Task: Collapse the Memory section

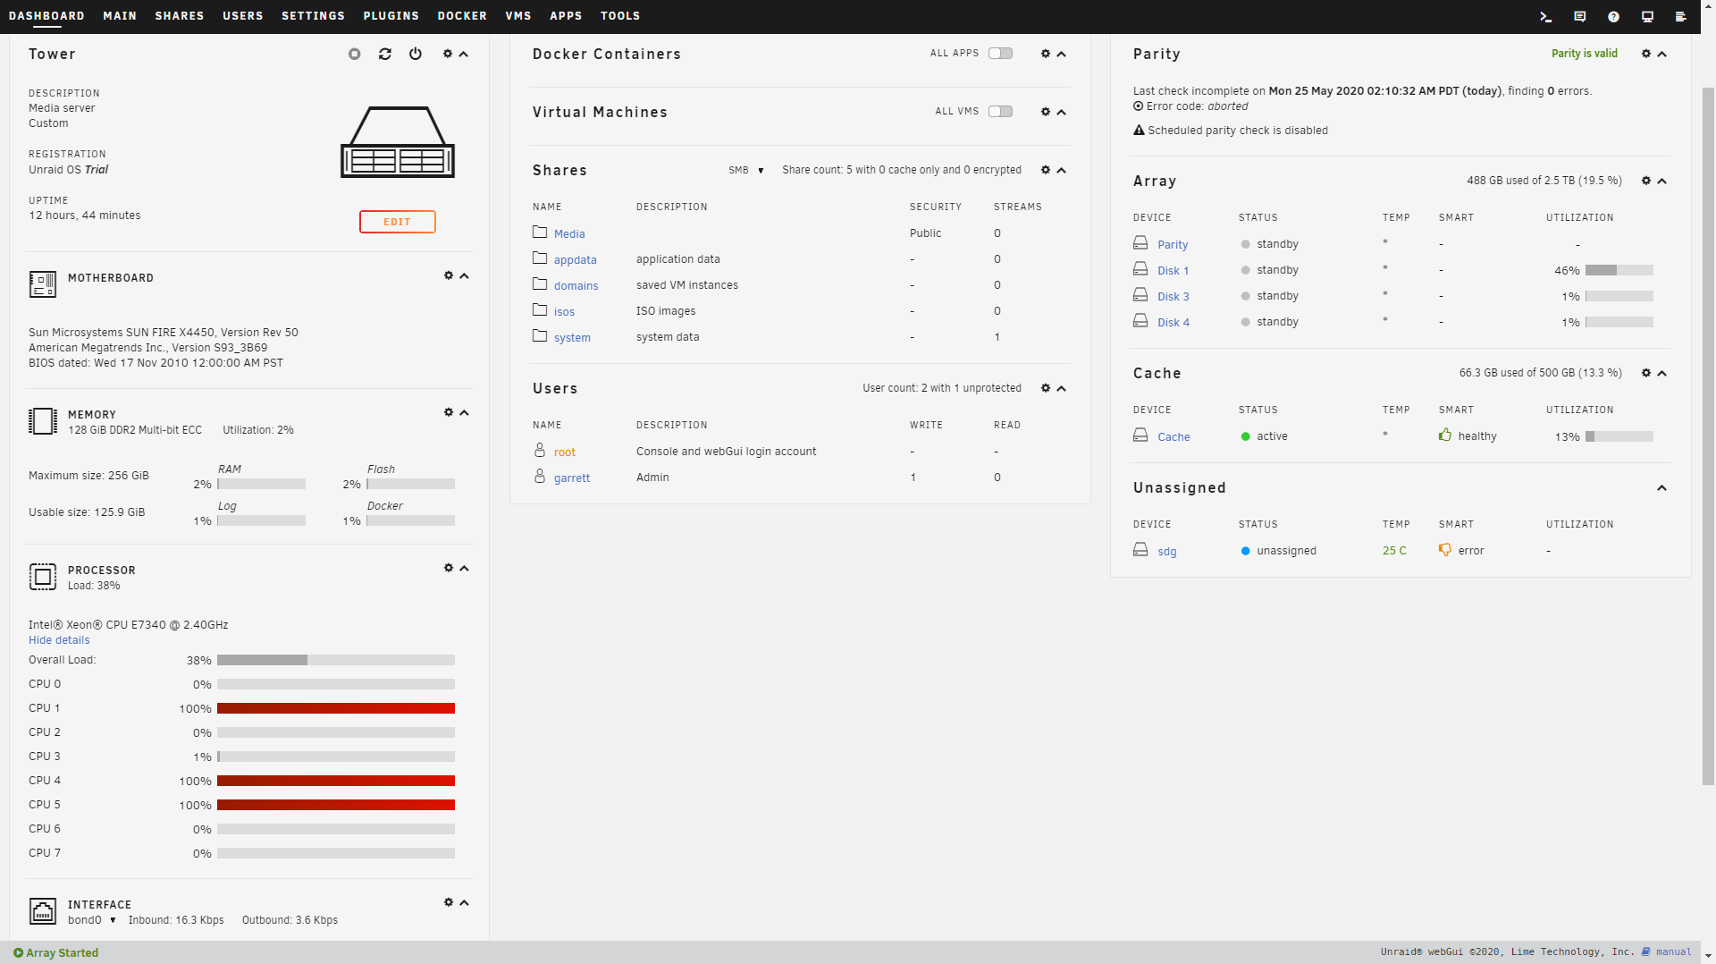Action: [464, 412]
